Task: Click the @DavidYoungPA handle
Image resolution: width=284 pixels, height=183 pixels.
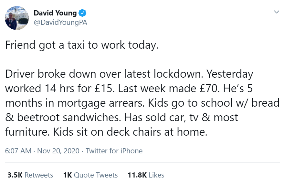Action: click(60, 23)
